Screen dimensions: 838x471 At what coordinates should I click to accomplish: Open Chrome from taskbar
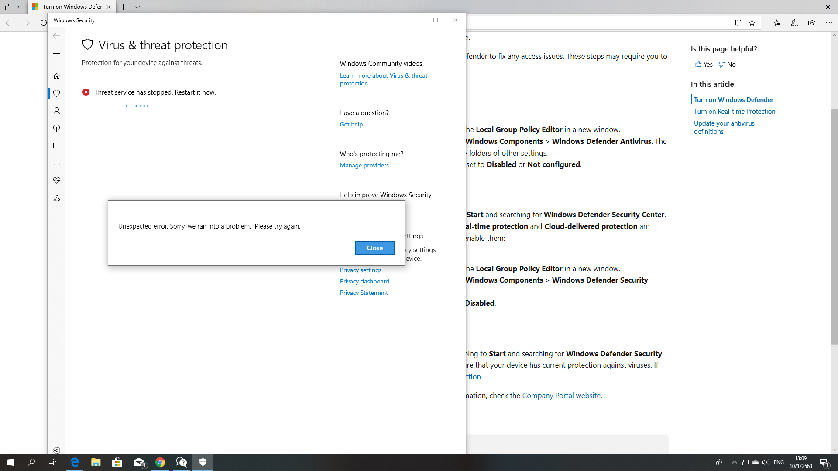pos(160,462)
